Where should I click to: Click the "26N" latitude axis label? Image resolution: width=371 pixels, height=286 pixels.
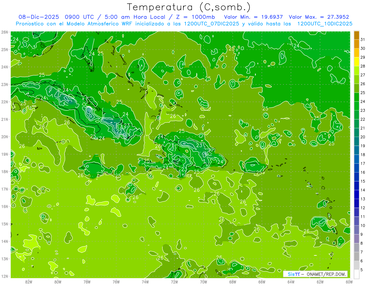click(x=5, y=32)
